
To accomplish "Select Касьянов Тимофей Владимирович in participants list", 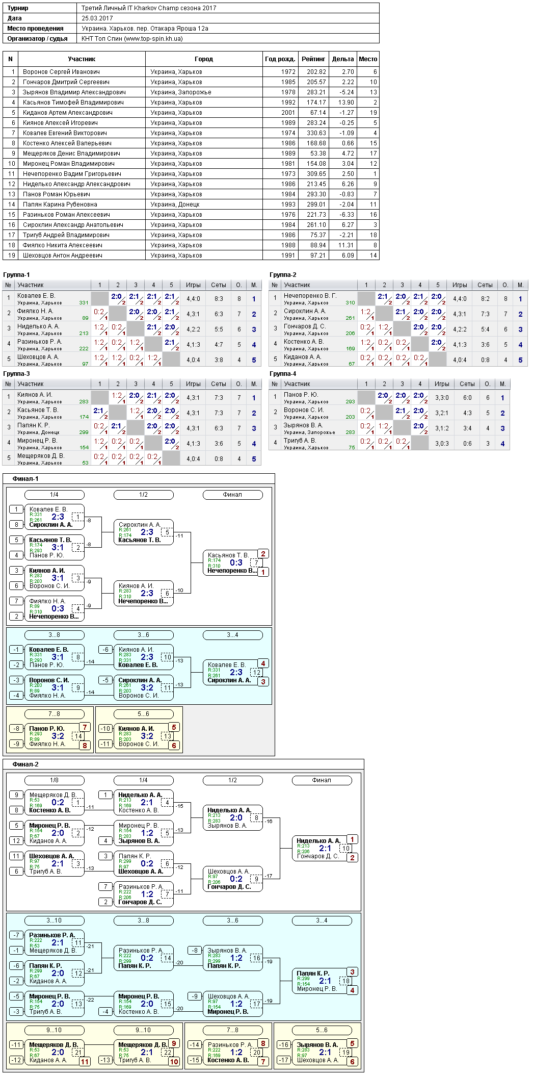I will pos(191,103).
